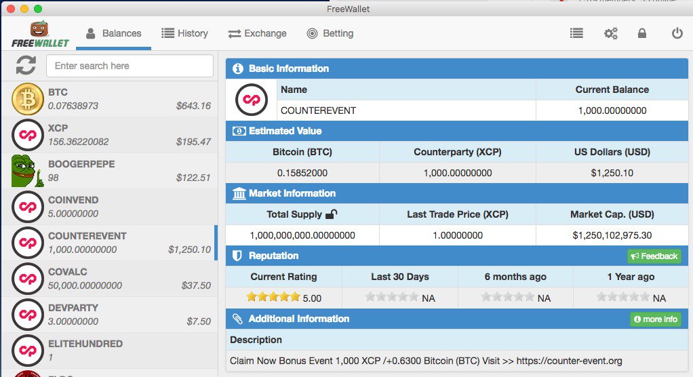Select the XCP balance row
Viewport: 693px width, 377px height.
coord(110,135)
